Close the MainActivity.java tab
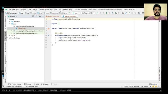This screenshot has width=168, height=94. pos(77,16)
